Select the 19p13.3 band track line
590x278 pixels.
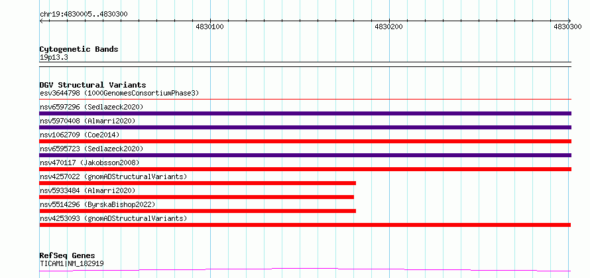coord(306,64)
